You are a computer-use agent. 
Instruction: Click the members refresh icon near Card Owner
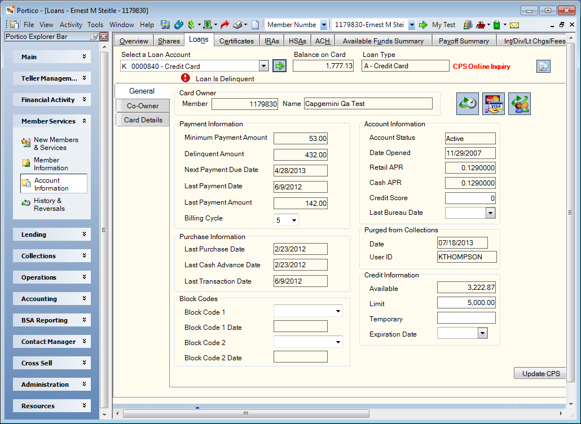tap(520, 104)
